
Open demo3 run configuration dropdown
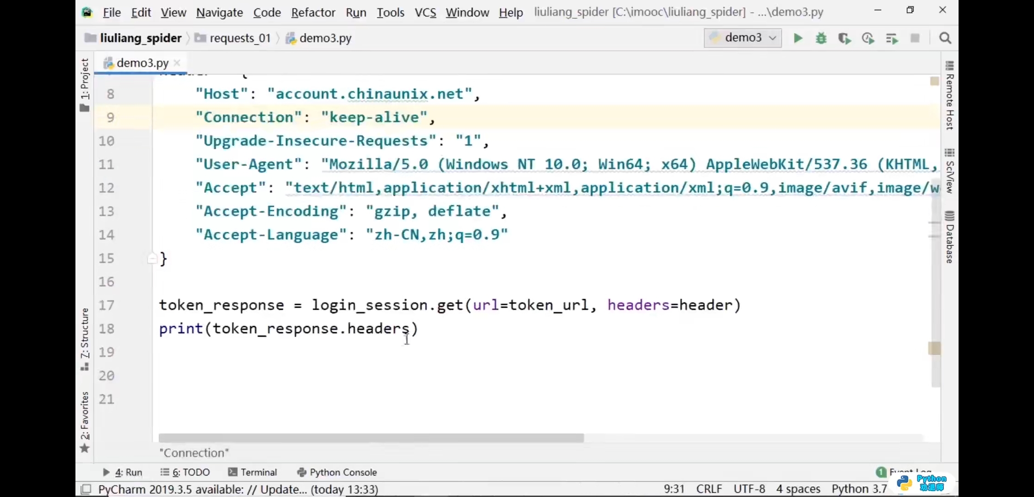(742, 38)
